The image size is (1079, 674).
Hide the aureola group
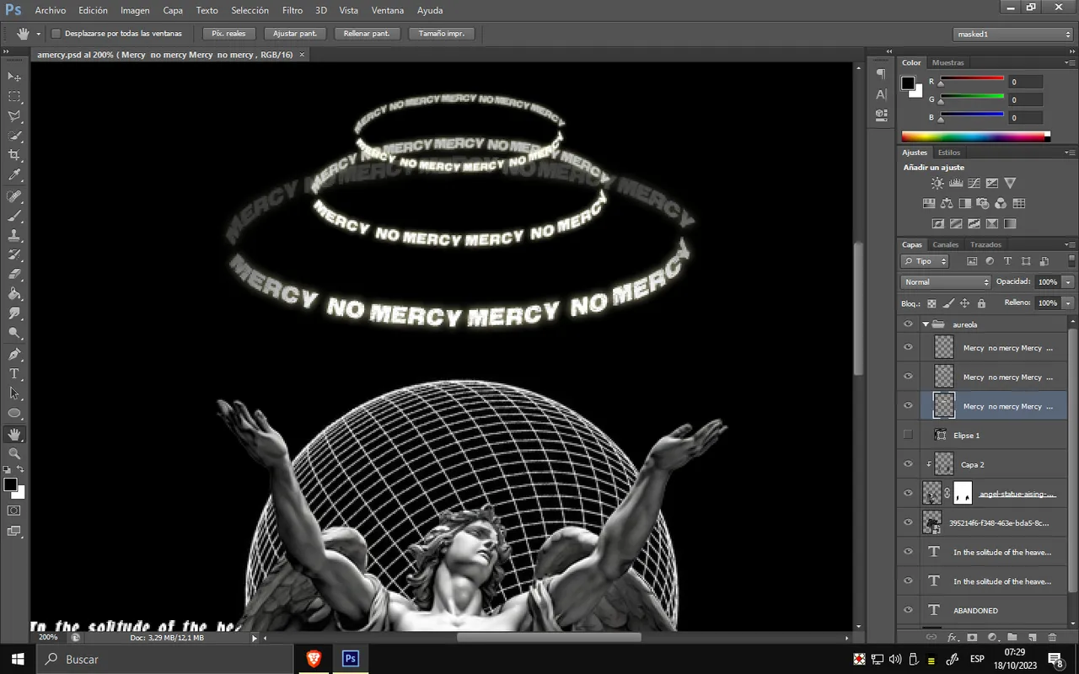click(908, 324)
